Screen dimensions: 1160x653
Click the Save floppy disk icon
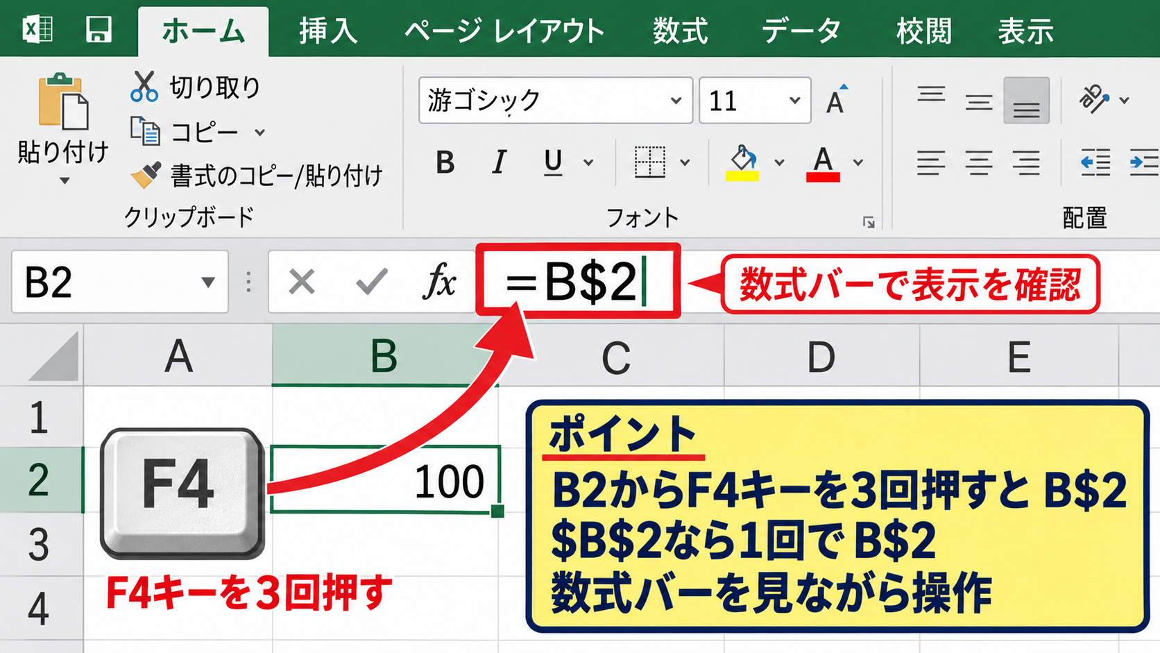[99, 30]
